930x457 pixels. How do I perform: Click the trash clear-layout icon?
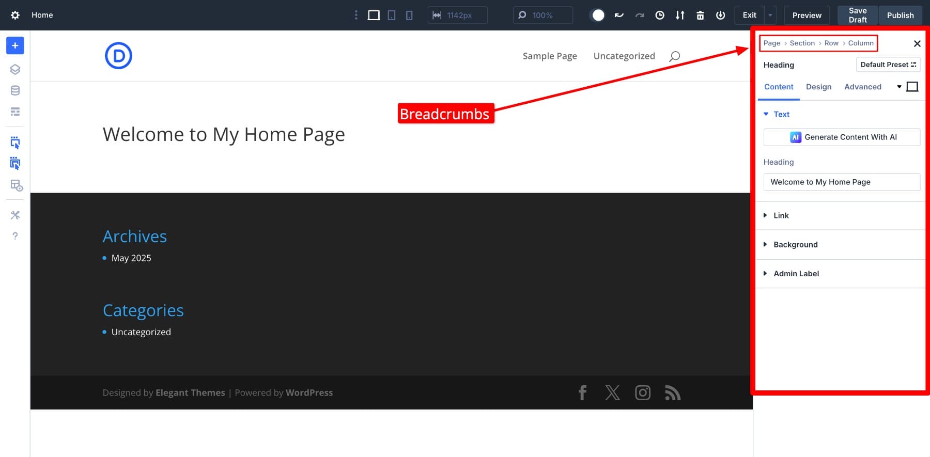700,15
